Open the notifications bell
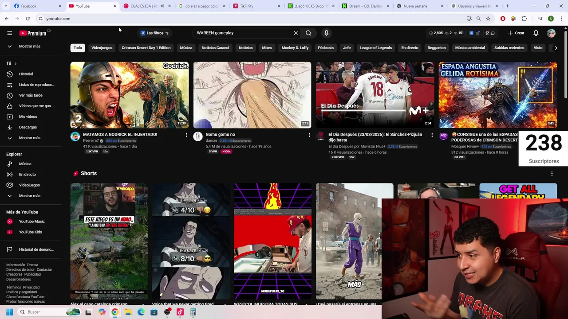This screenshot has height=319, width=568. [536, 33]
